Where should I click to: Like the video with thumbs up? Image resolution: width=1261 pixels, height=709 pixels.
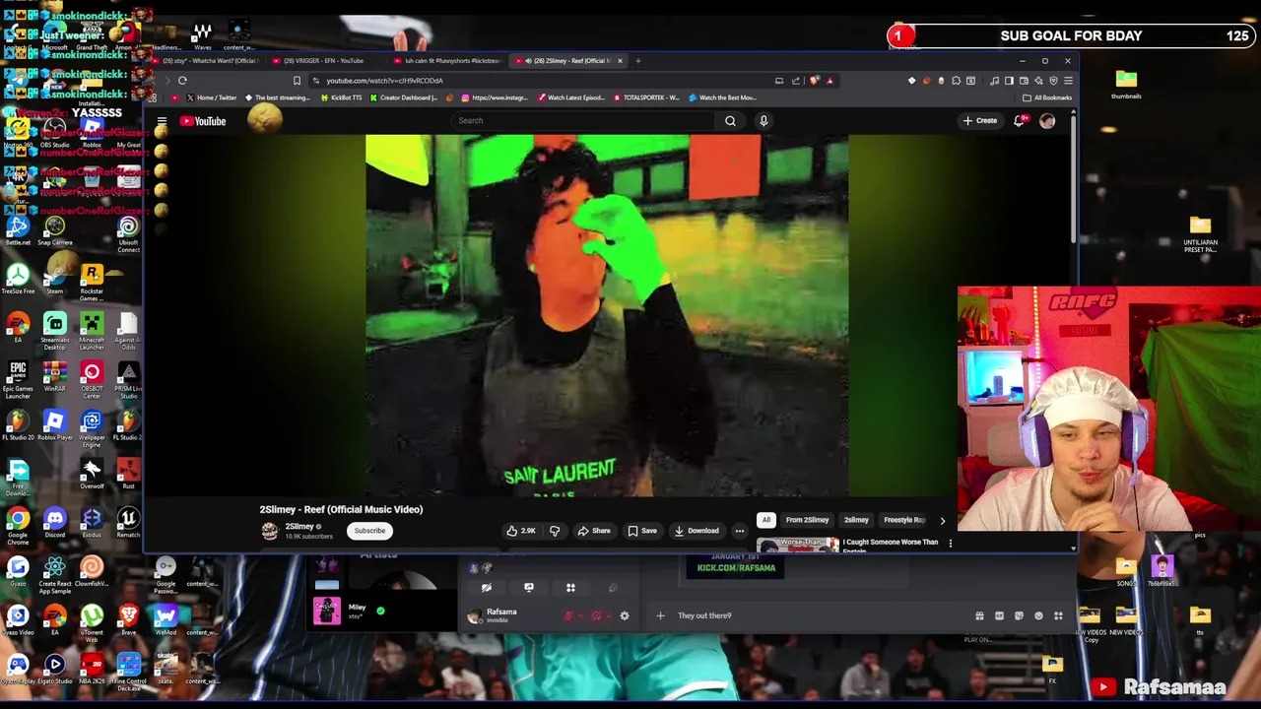[520, 531]
